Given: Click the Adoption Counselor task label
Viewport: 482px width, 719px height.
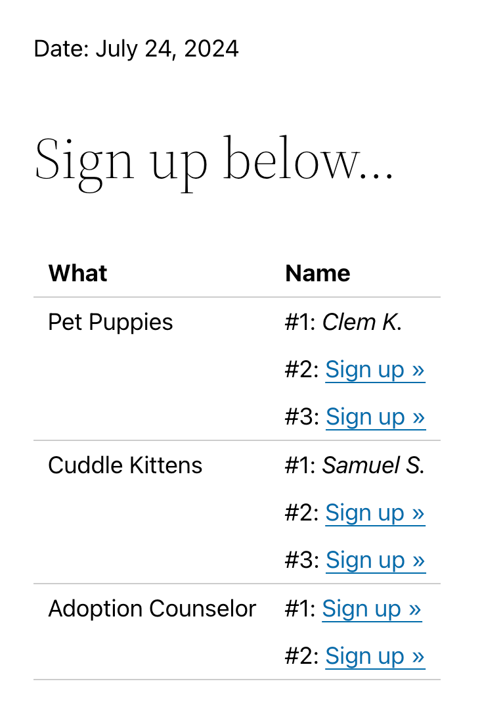Looking at the screenshot, I should coord(152,609).
